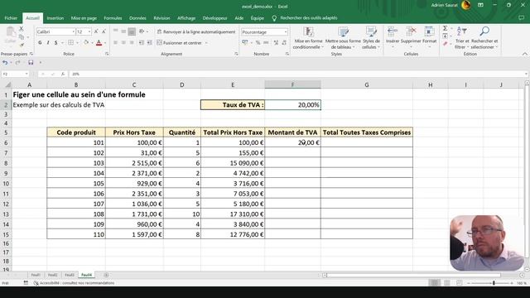
Task: Click the Decrease Indent icon
Action: [x=142, y=42]
